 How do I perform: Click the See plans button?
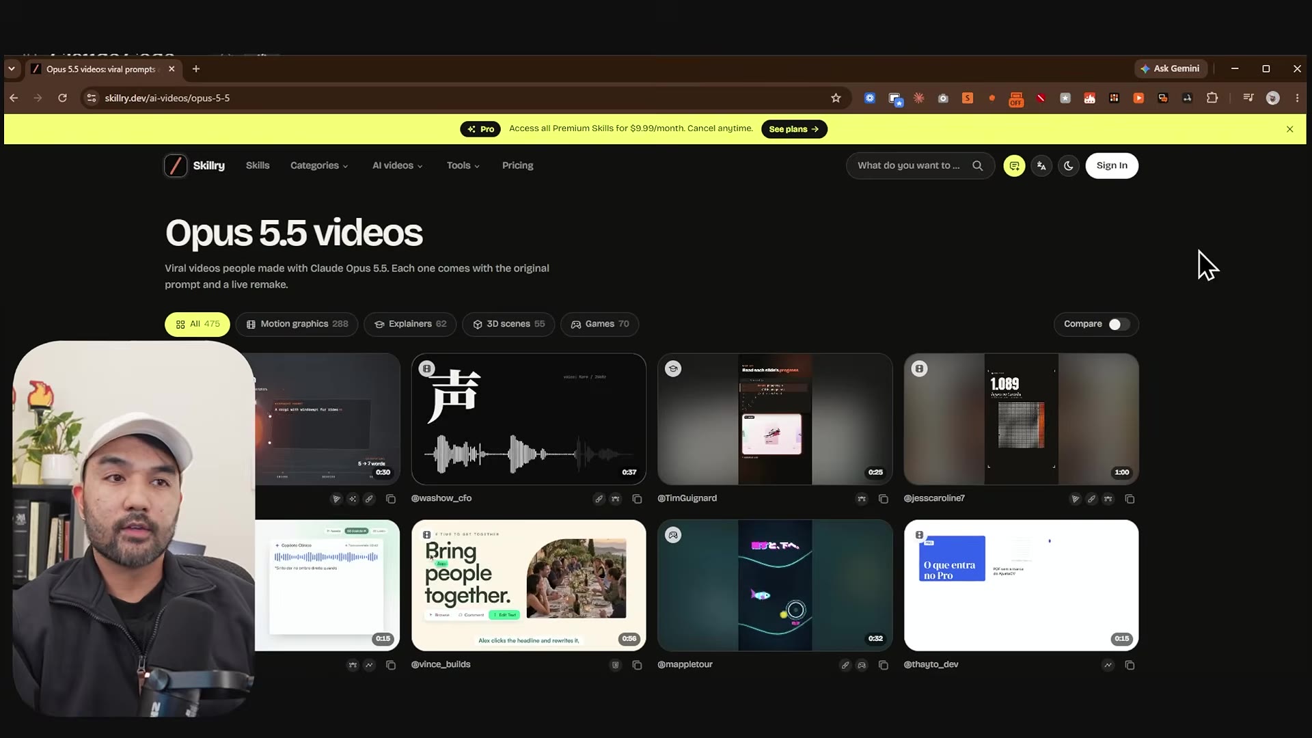pos(794,129)
